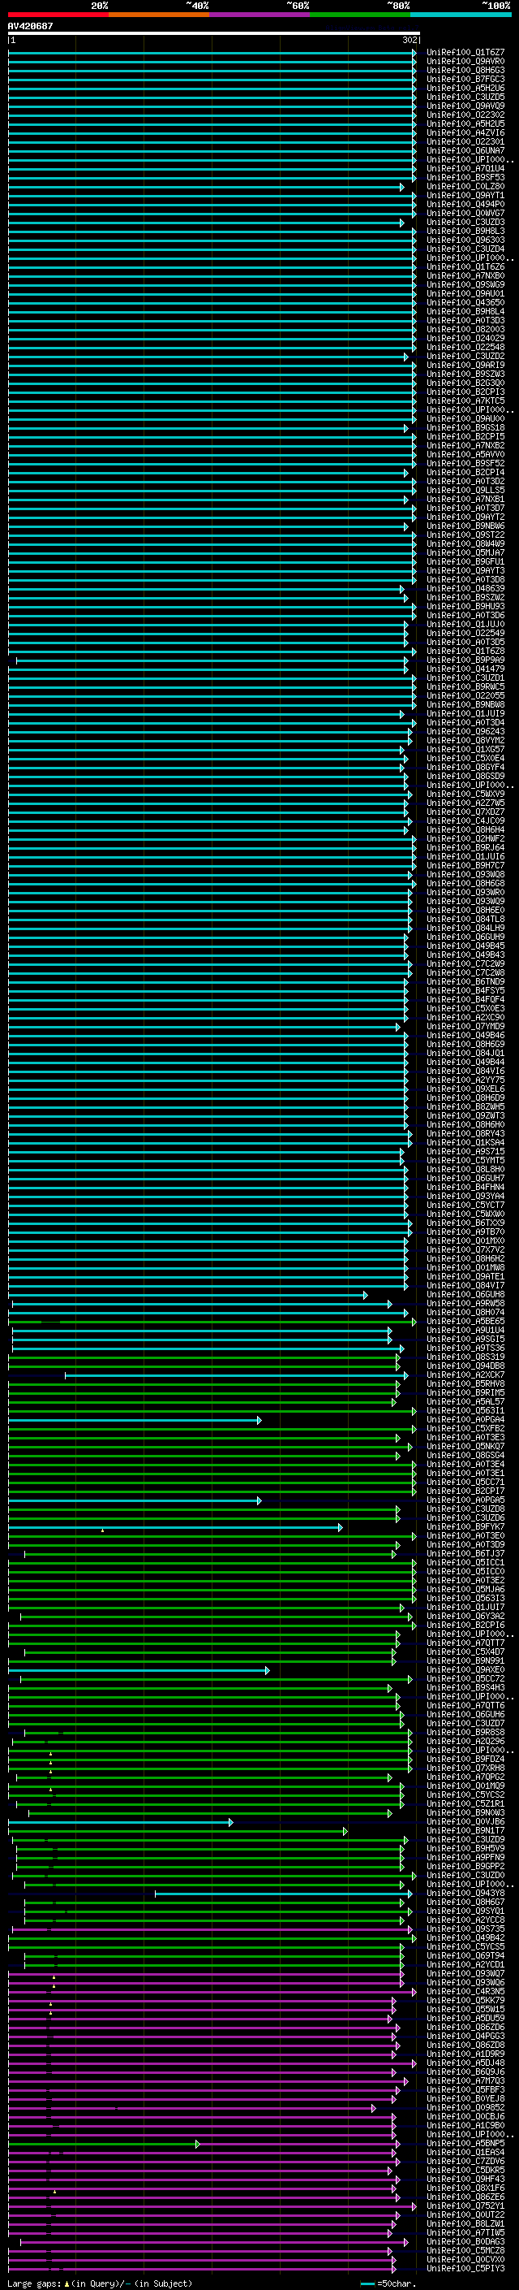Select hit UniRef100_A2XCK7
Viewport: 519px width, 2290px height.
pyautogui.click(x=465, y=1375)
